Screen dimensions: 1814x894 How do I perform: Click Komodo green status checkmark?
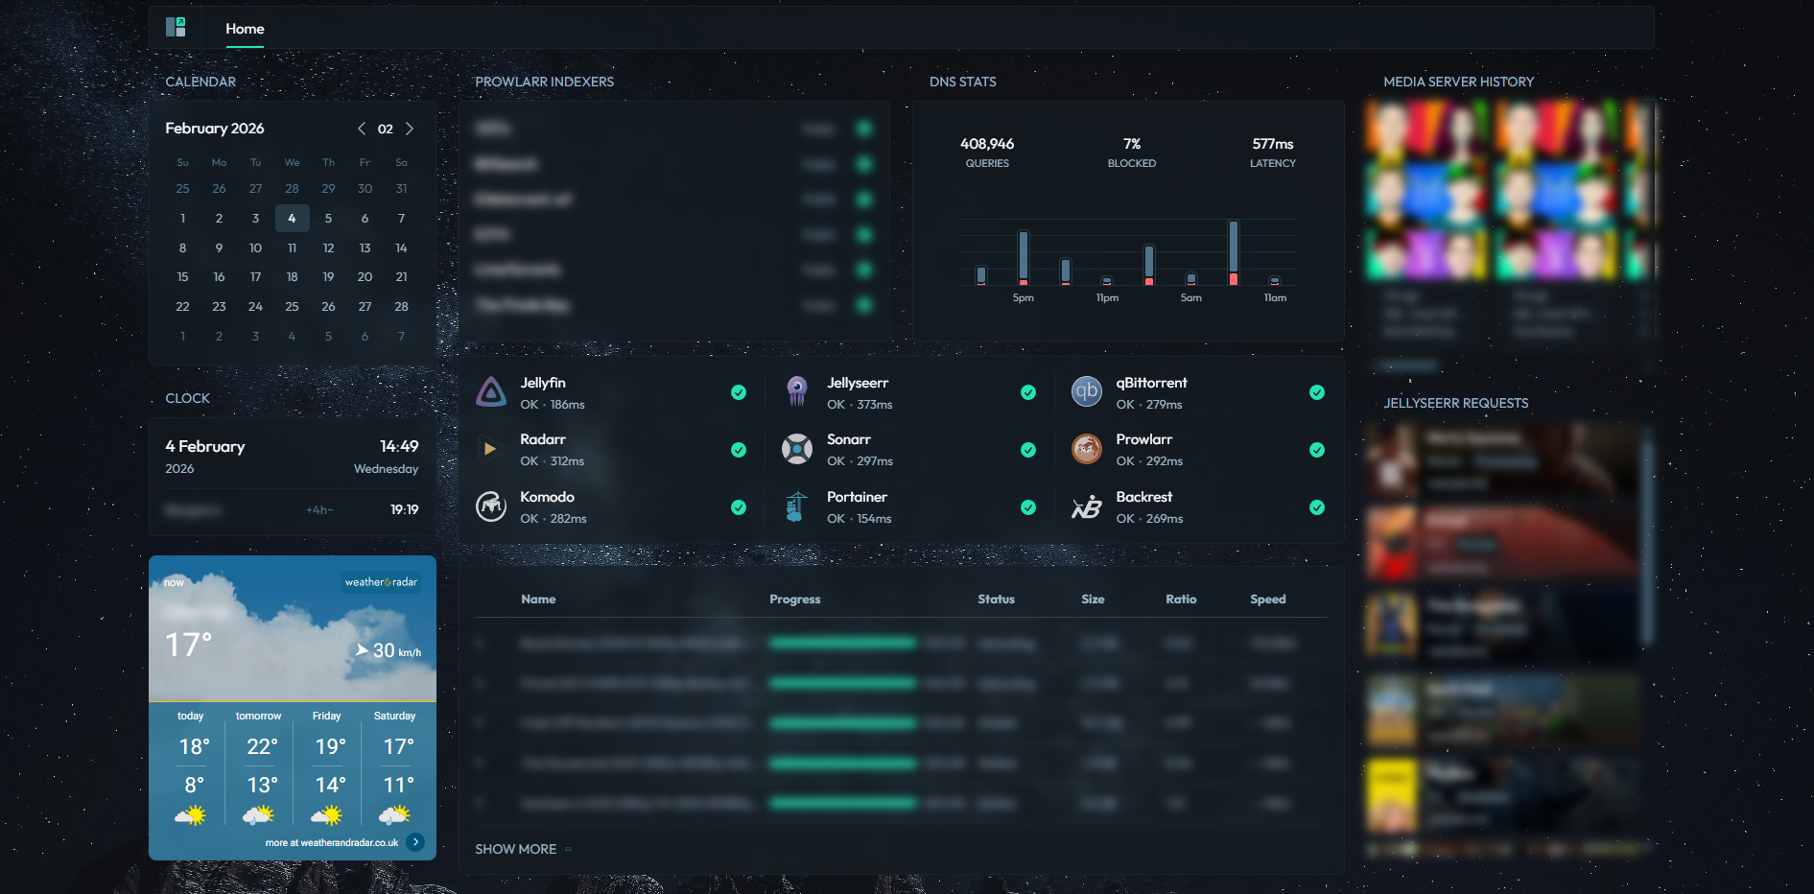(x=739, y=507)
